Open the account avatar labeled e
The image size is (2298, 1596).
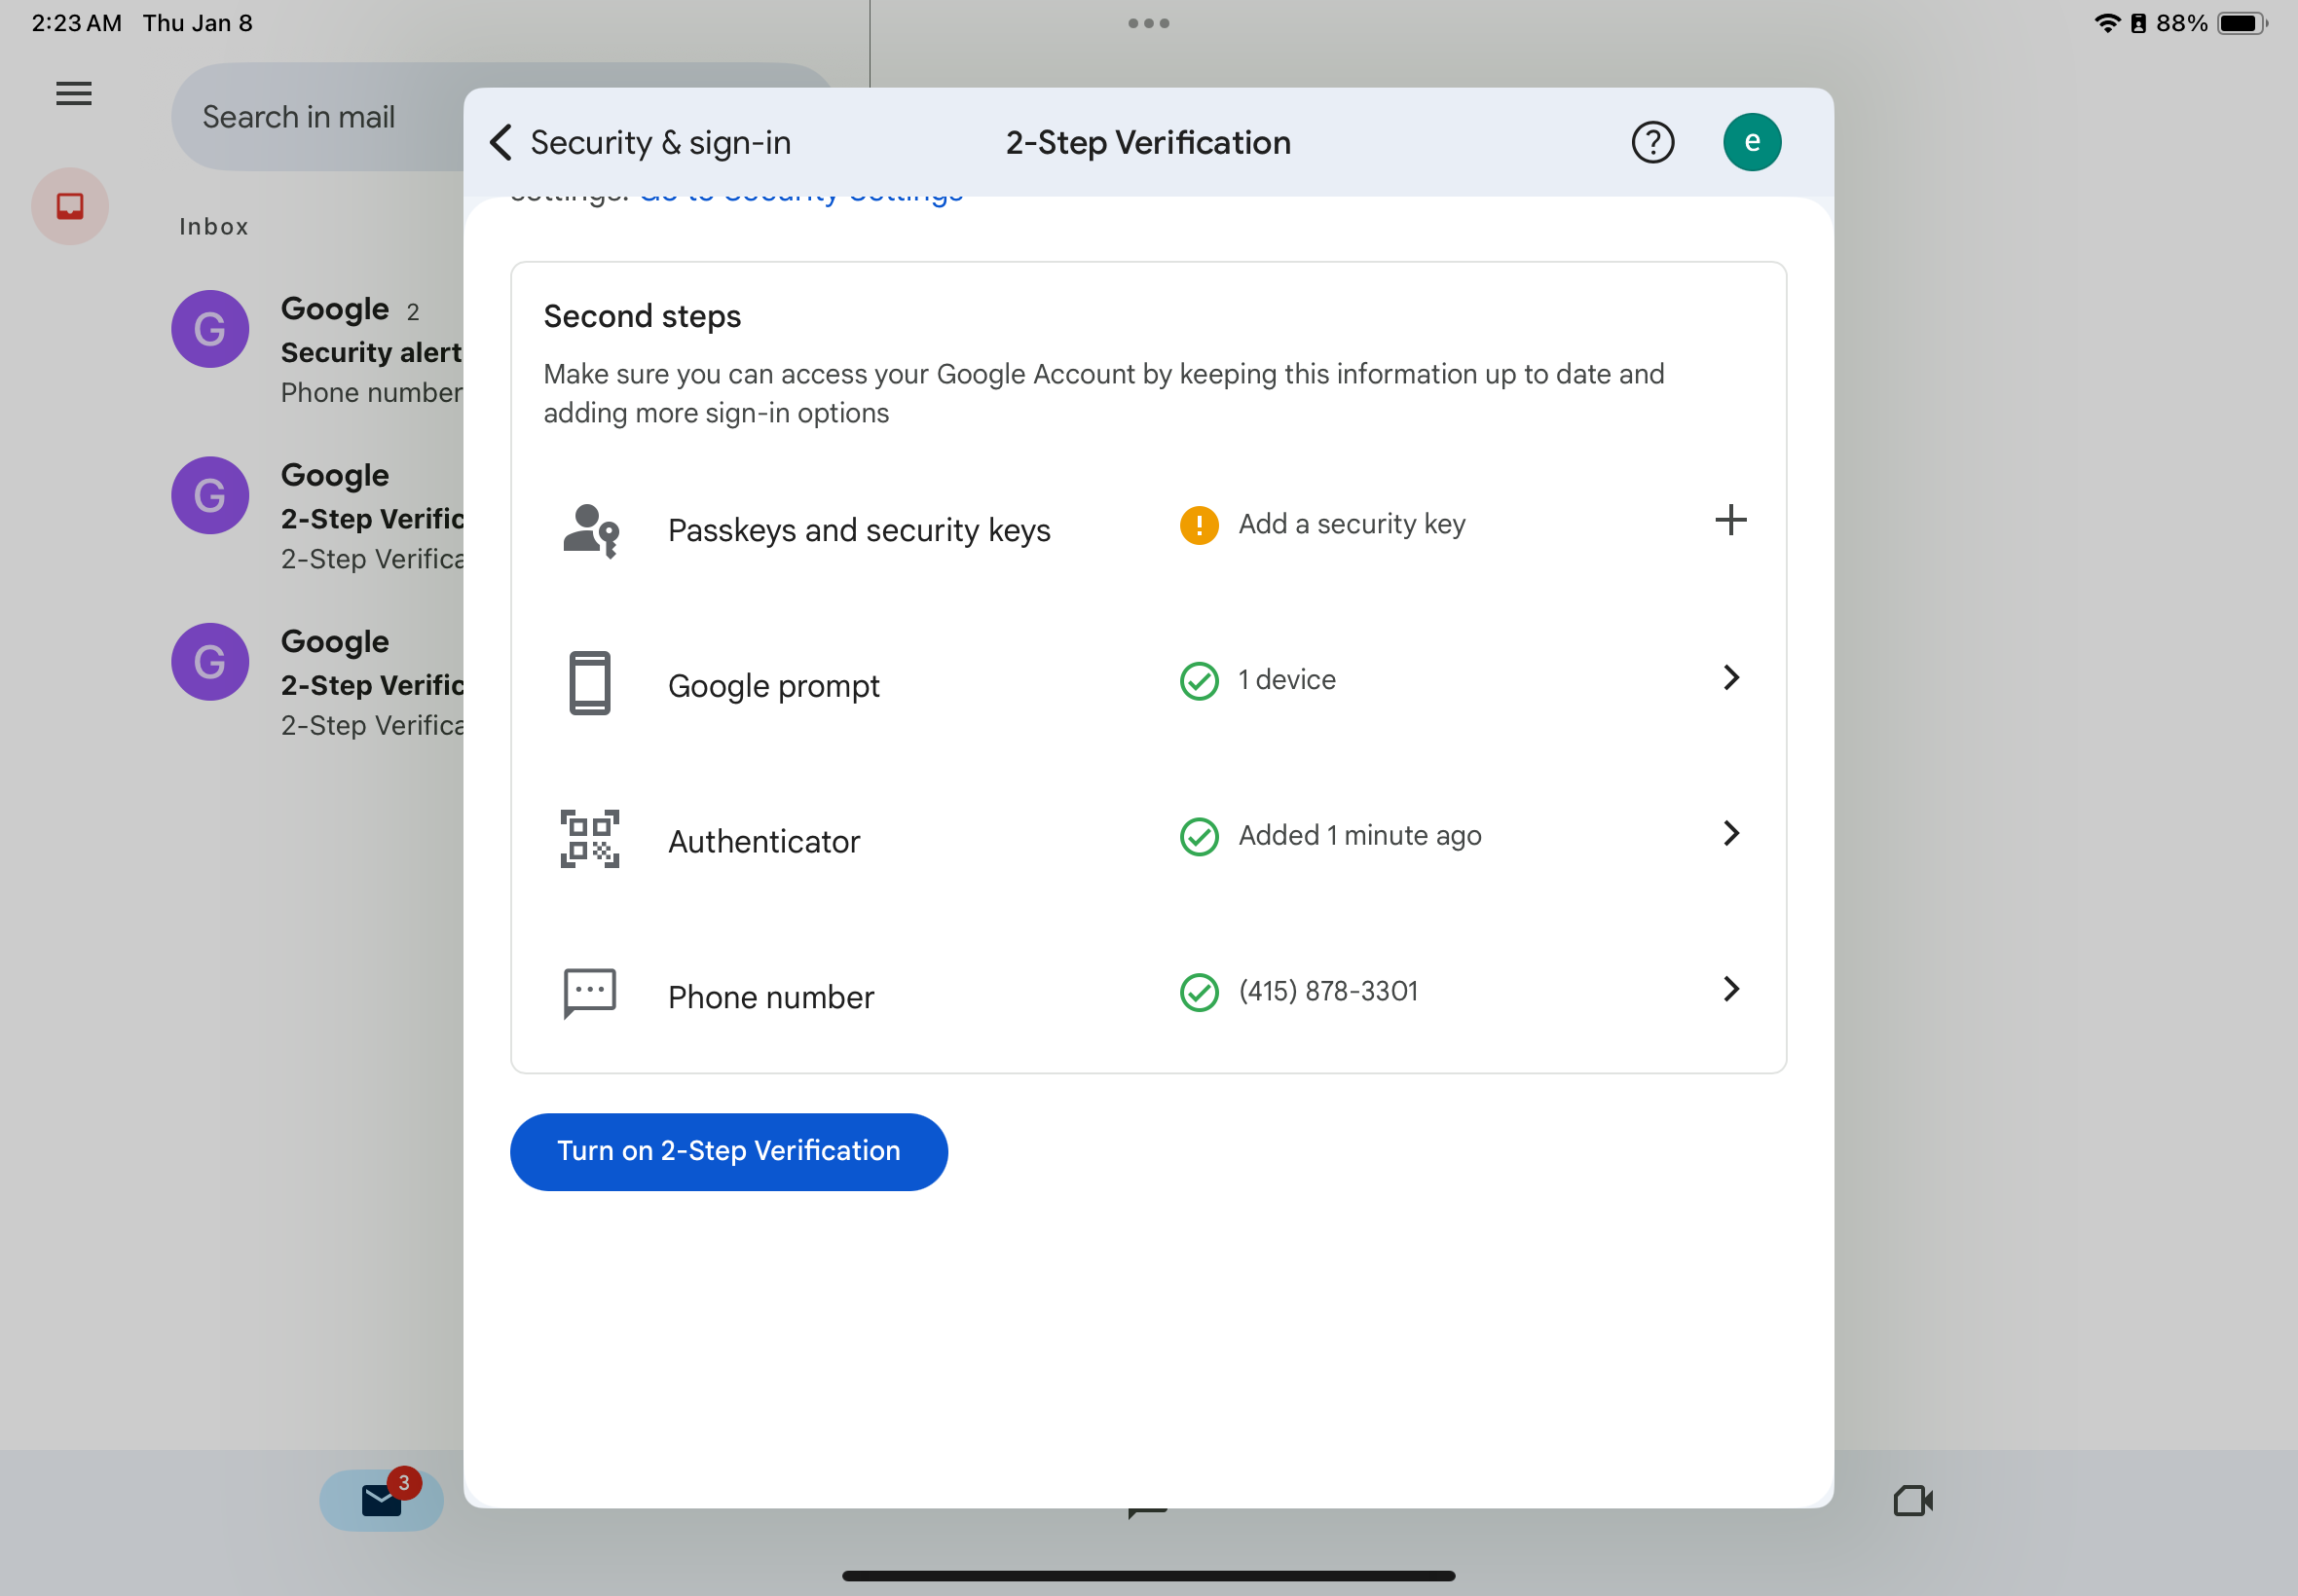click(1752, 142)
